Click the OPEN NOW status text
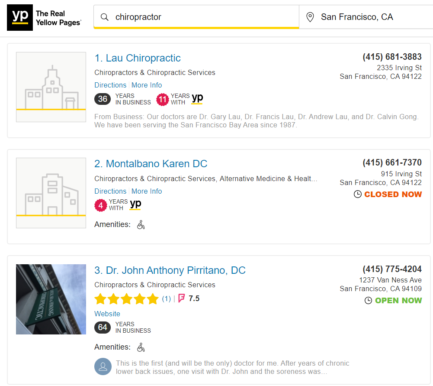 398,301
